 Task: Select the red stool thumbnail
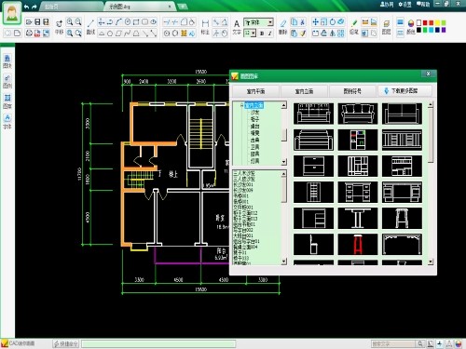pyautogui.click(x=358, y=245)
